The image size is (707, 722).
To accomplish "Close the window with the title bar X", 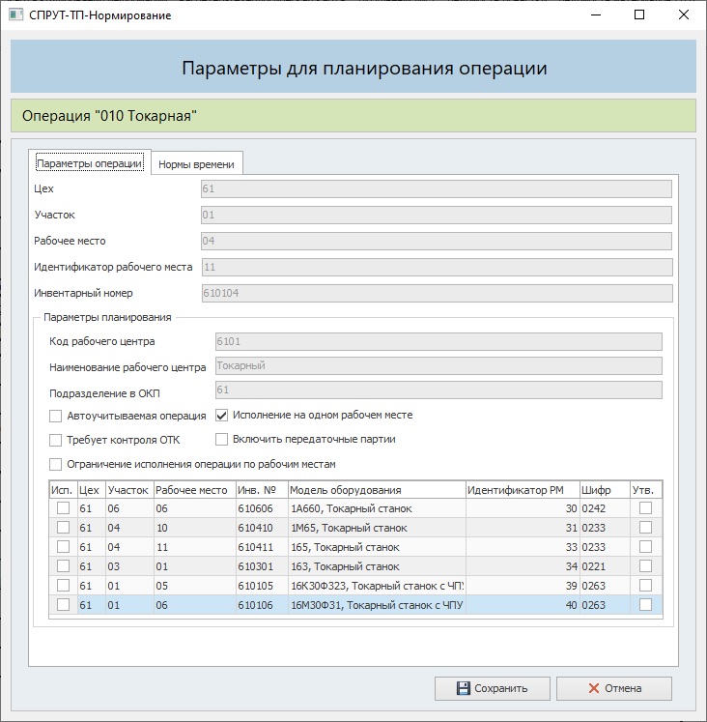I will pos(684,15).
